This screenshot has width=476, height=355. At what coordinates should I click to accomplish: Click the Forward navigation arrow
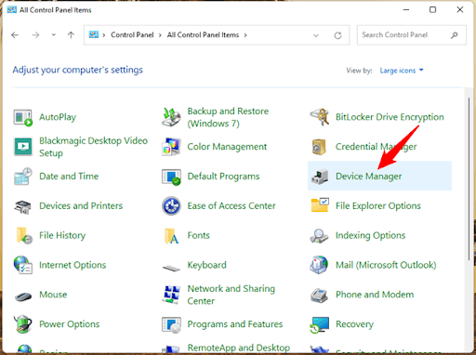coord(35,35)
